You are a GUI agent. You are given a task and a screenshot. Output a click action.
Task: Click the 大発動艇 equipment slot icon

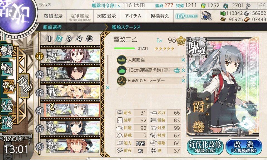(121, 60)
